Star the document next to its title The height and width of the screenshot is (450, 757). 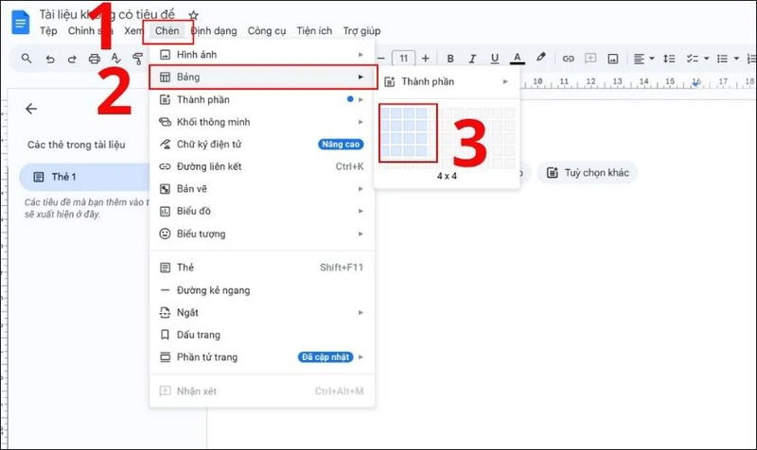click(194, 15)
